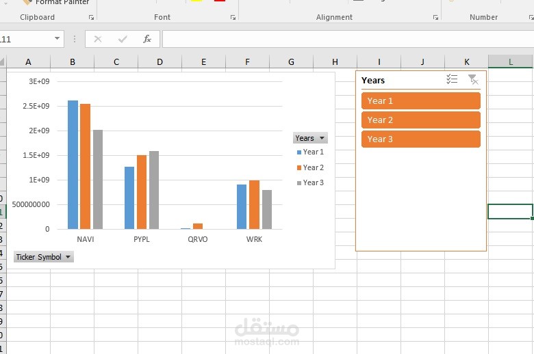Open Font dialog launcher

(x=233, y=17)
